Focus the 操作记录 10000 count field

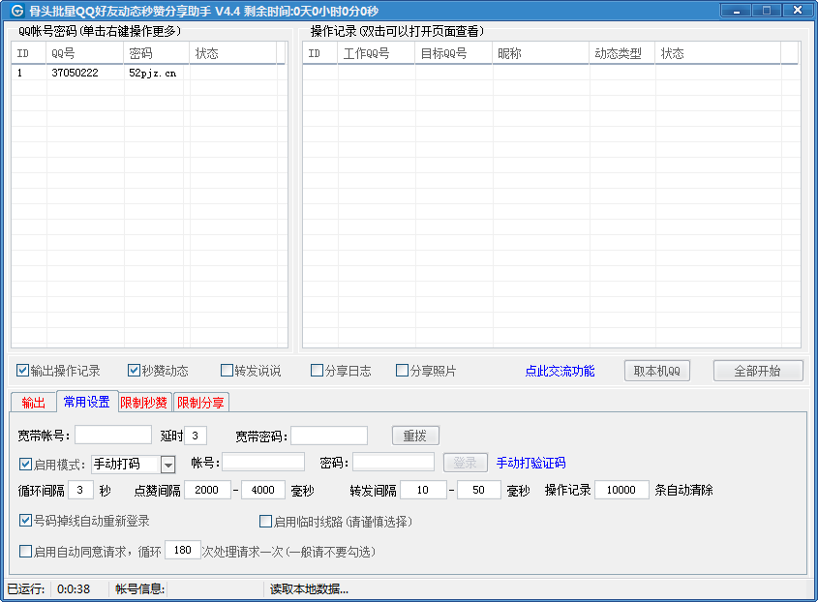(x=621, y=490)
